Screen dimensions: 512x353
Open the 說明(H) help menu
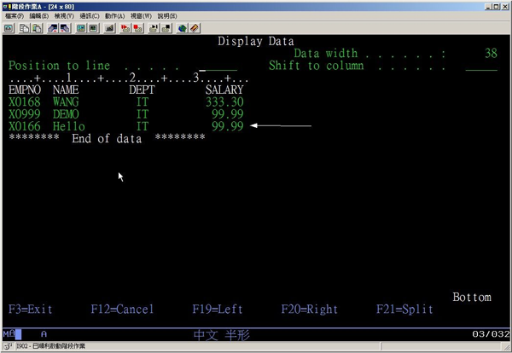click(x=167, y=16)
